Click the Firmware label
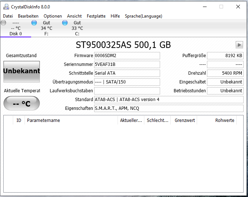This screenshot has height=197, width=248. (84, 56)
